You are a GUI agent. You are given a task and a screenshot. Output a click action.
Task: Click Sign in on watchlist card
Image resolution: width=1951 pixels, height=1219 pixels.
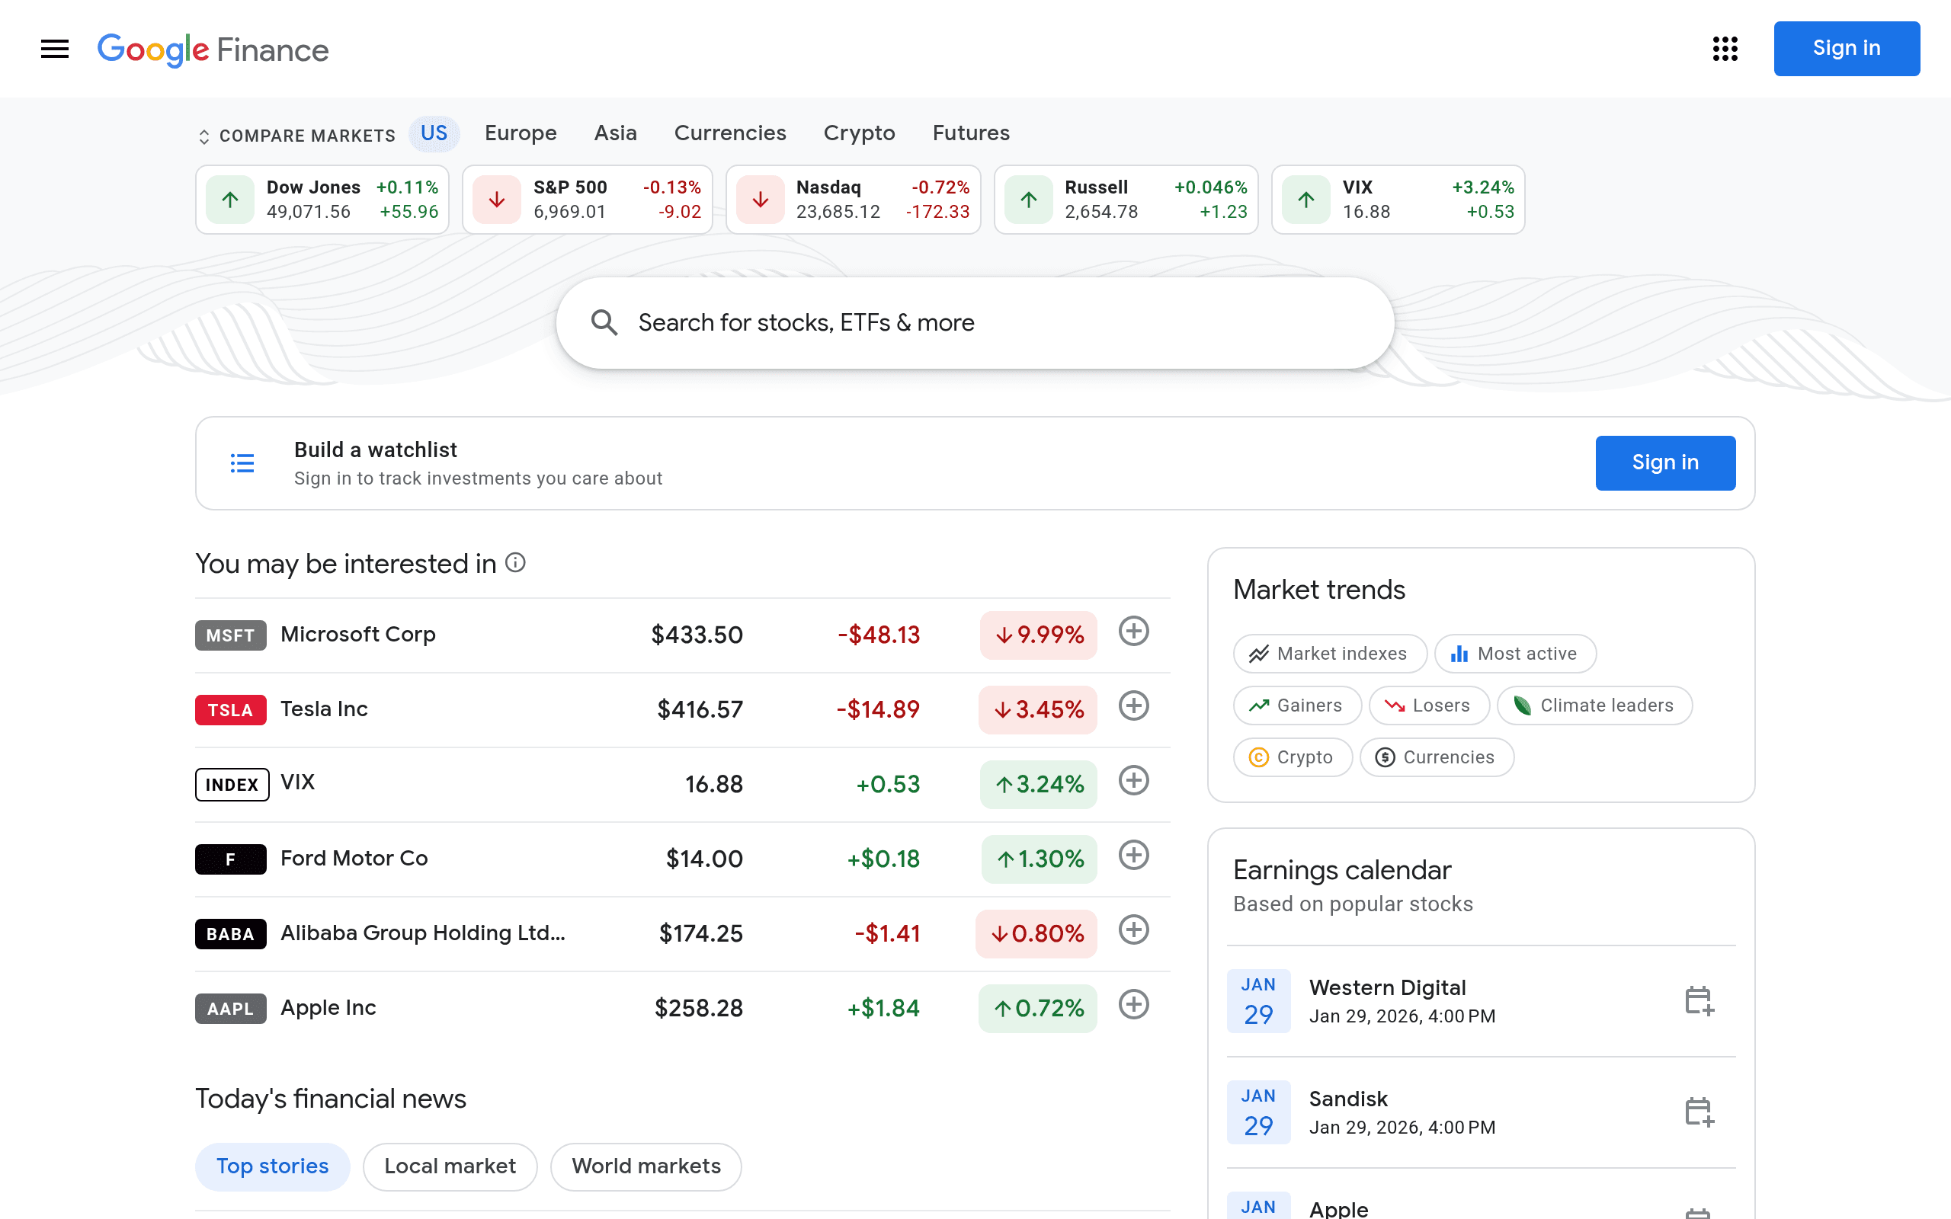[x=1664, y=462]
